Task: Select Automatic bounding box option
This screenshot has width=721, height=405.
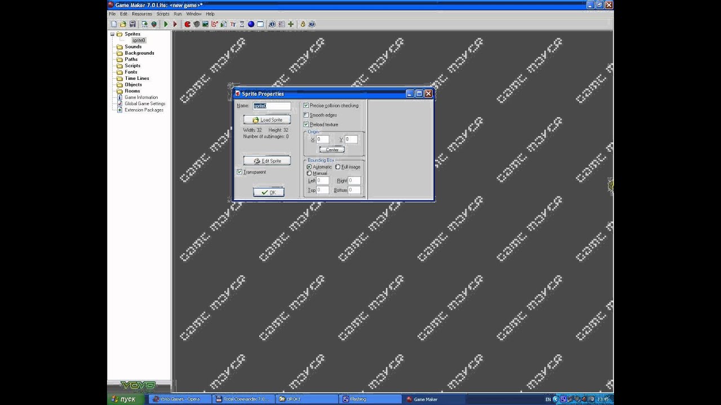Action: [309, 167]
